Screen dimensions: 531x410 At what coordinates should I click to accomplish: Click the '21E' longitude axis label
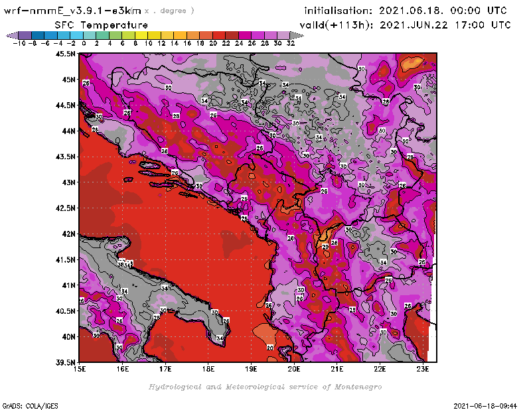337,369
